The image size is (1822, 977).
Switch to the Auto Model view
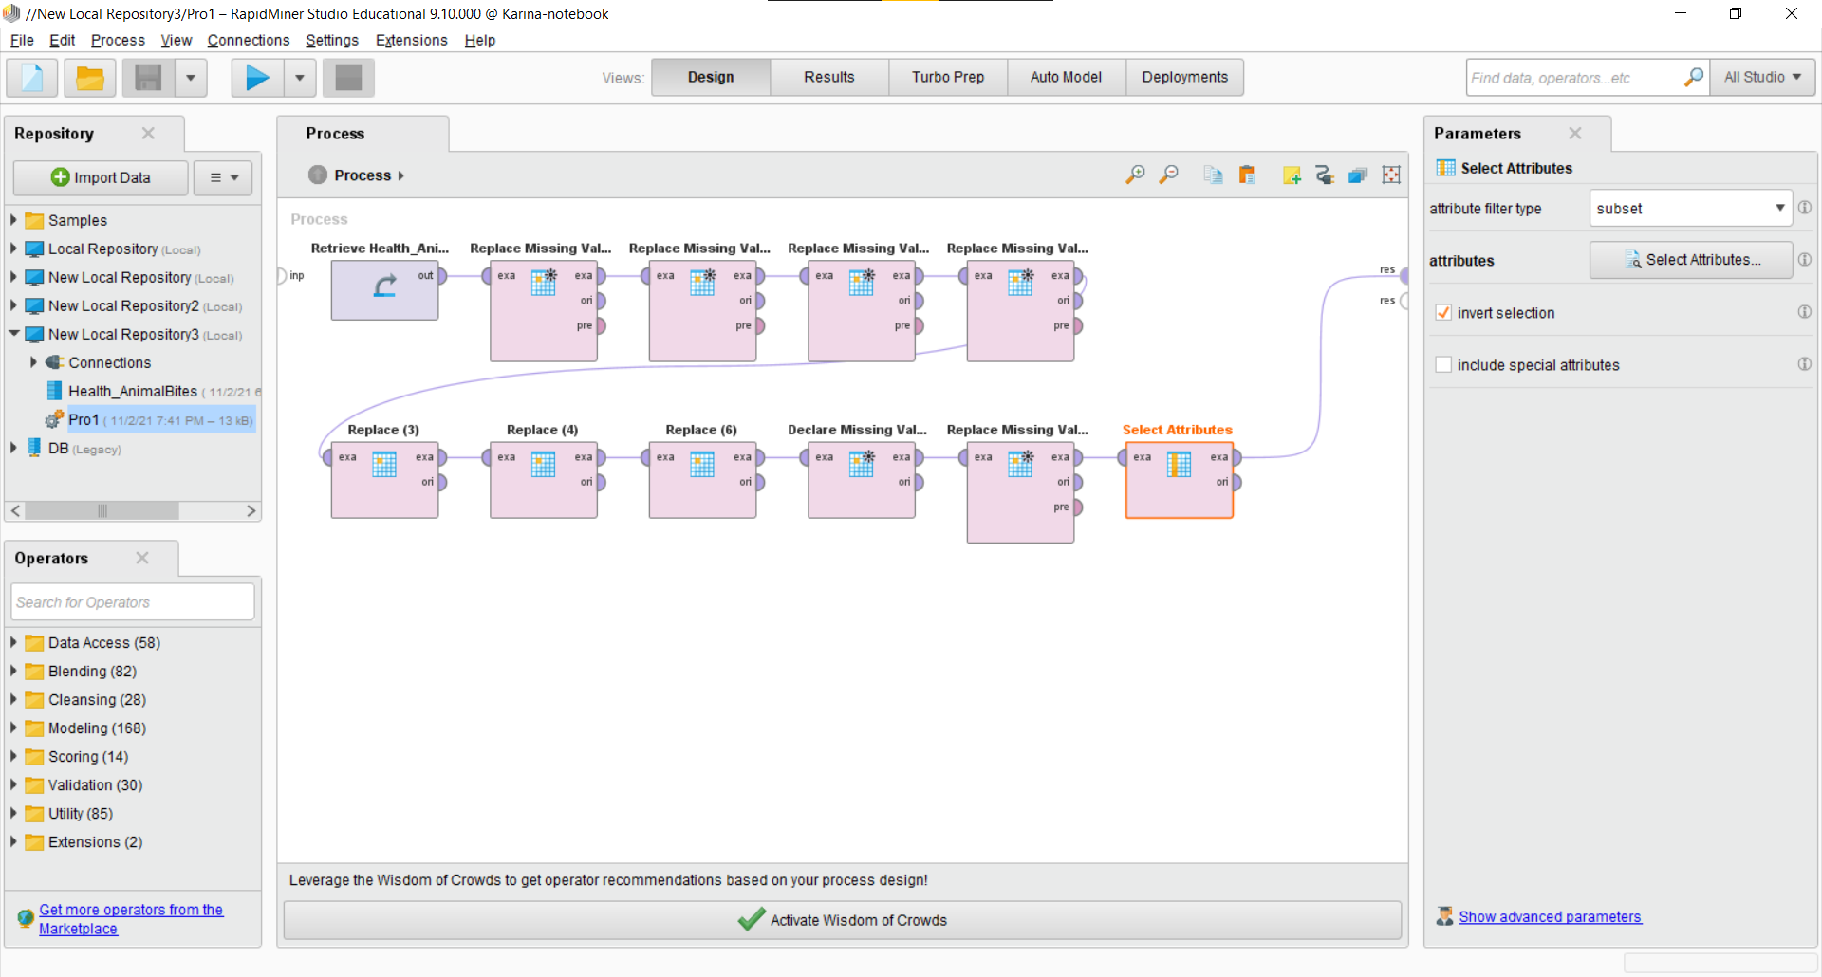point(1066,77)
